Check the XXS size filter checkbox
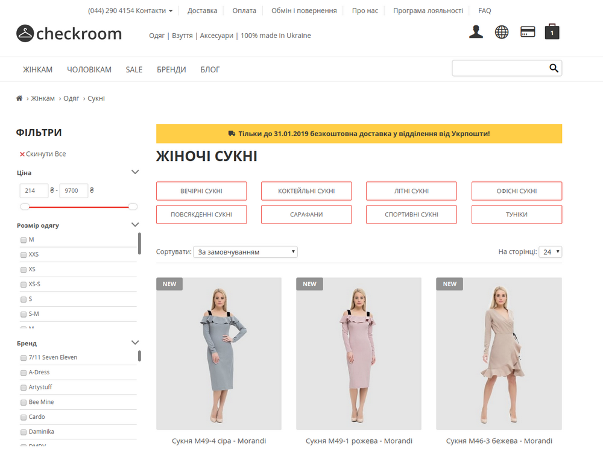This screenshot has width=603, height=452. pos(24,255)
